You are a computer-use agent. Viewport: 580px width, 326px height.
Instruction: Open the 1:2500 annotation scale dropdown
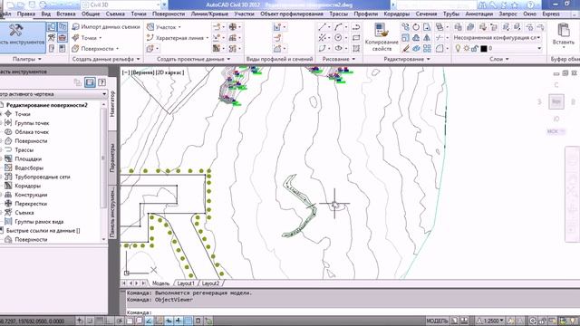coord(490,321)
